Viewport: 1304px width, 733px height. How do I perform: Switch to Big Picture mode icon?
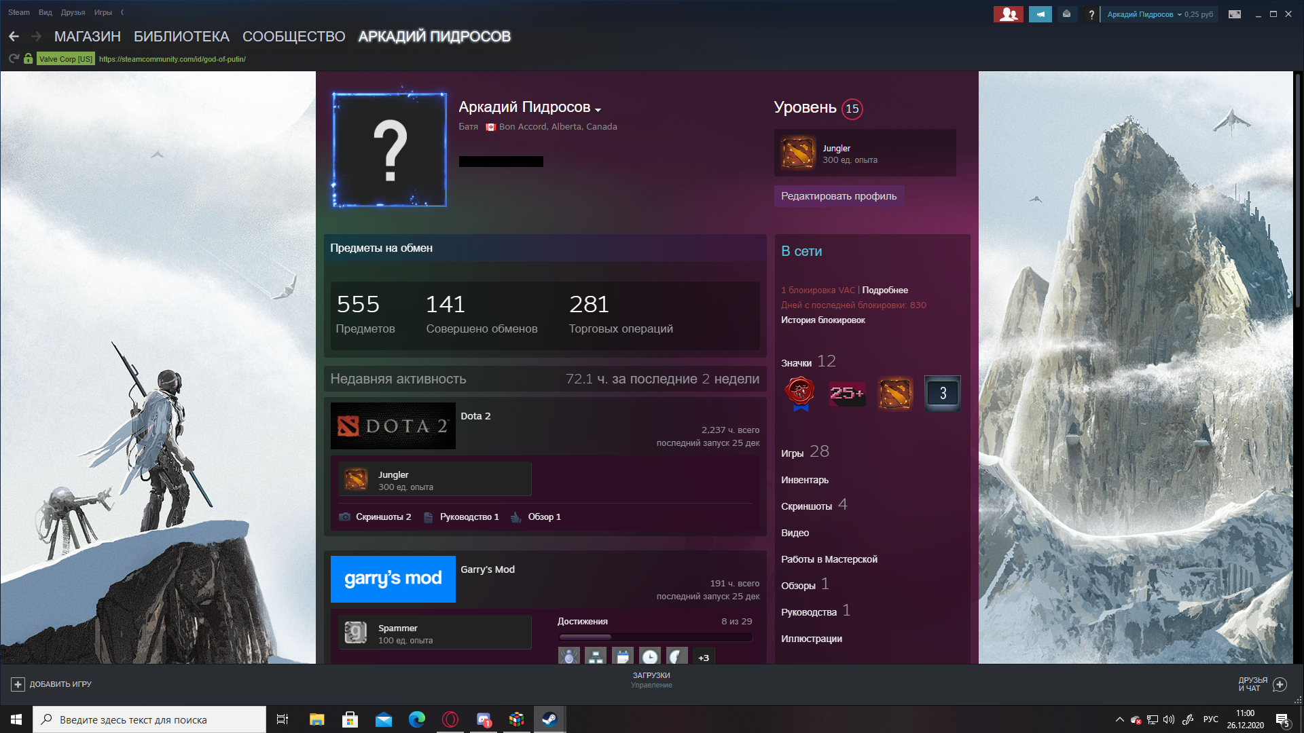click(1235, 14)
